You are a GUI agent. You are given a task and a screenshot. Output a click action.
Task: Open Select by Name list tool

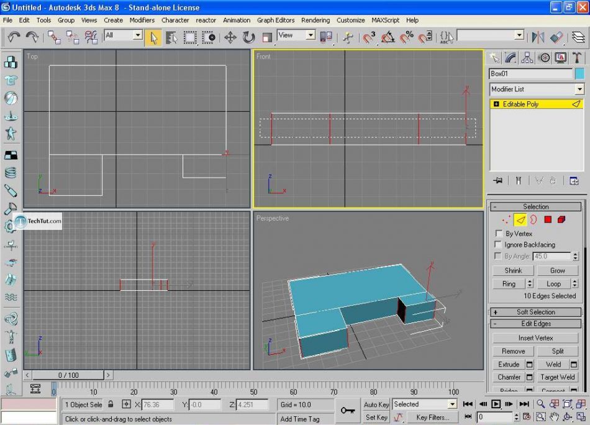171,37
